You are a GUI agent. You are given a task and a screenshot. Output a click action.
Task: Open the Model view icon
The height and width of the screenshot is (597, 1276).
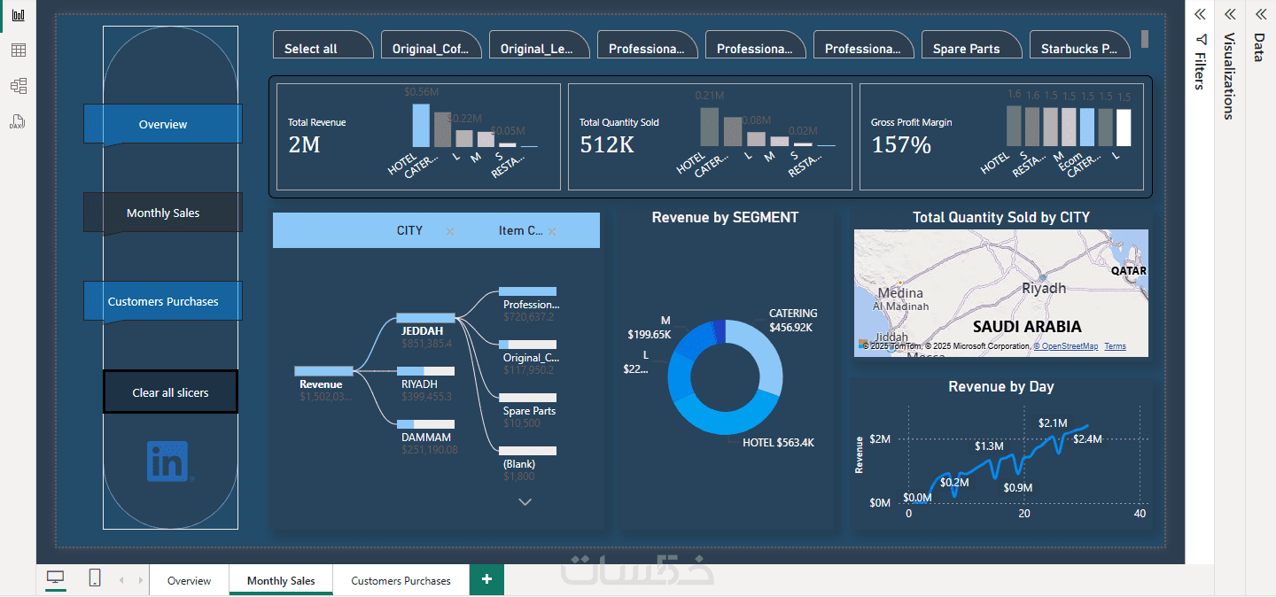tap(18, 86)
